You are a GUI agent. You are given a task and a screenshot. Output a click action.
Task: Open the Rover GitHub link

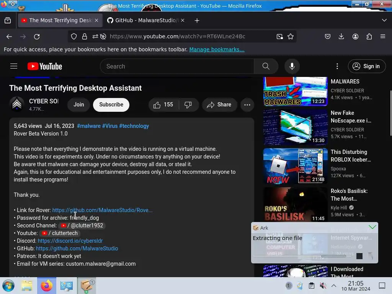click(102, 210)
